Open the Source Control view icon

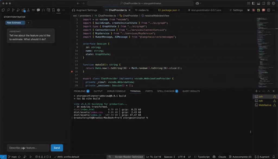coord(13,10)
